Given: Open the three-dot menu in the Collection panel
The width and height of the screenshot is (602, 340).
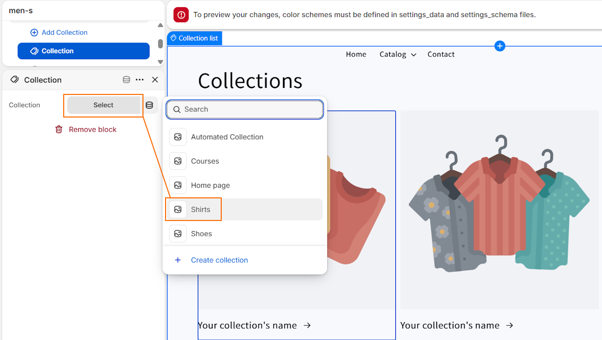Looking at the screenshot, I should pyautogui.click(x=139, y=79).
